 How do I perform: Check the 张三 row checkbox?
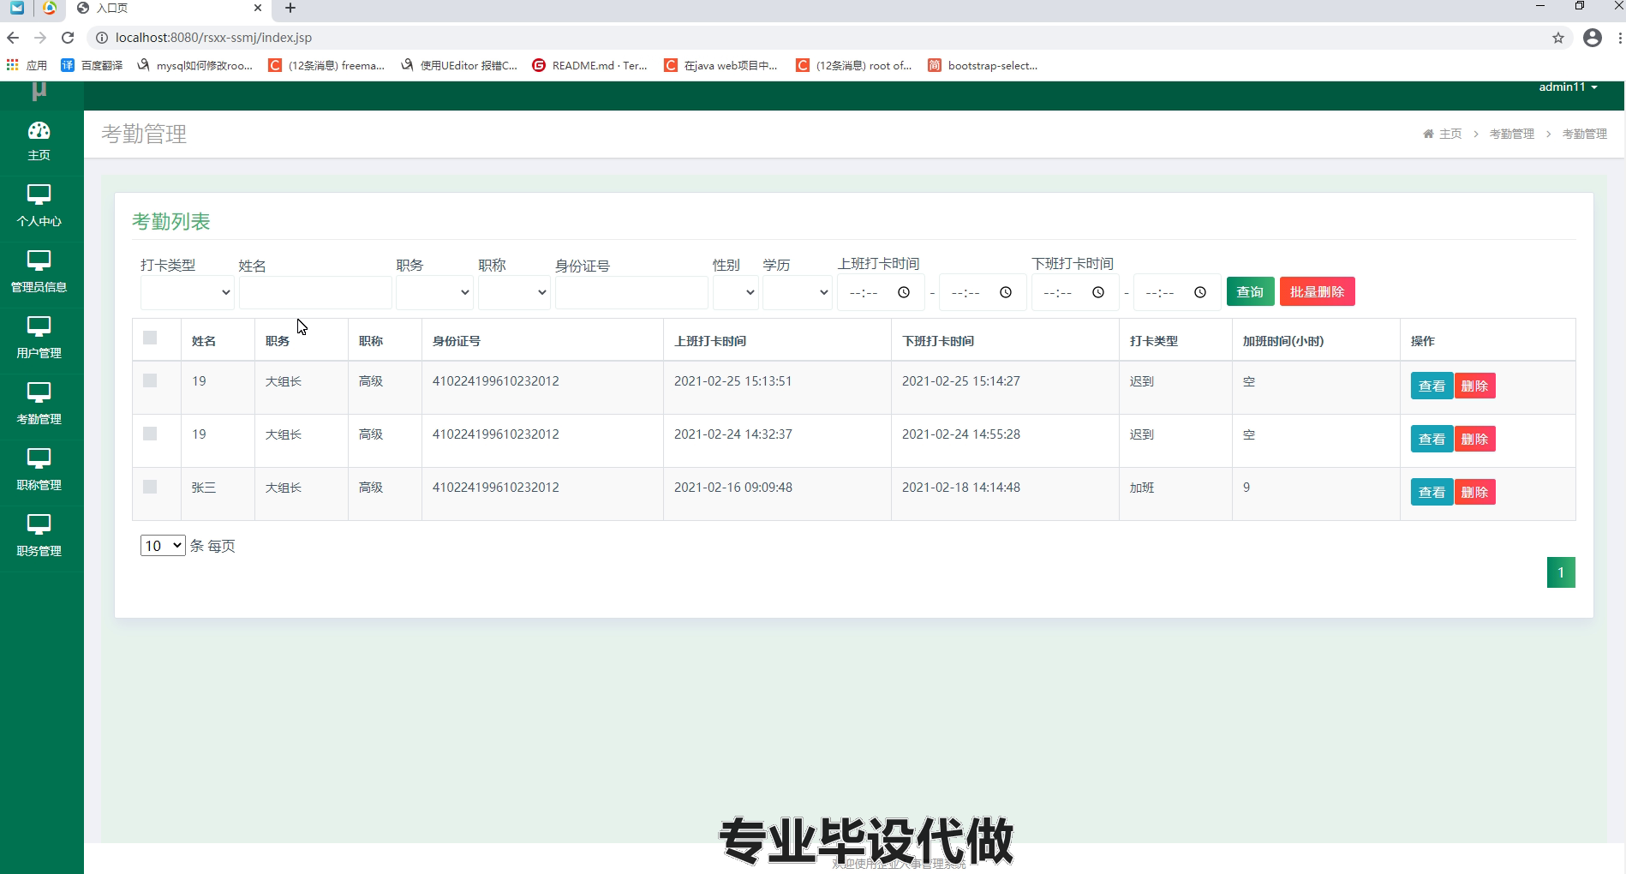point(150,487)
